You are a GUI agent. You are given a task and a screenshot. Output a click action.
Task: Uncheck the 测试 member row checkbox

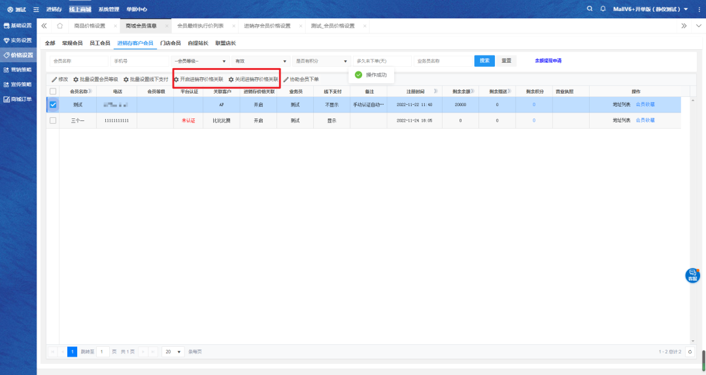[53, 104]
